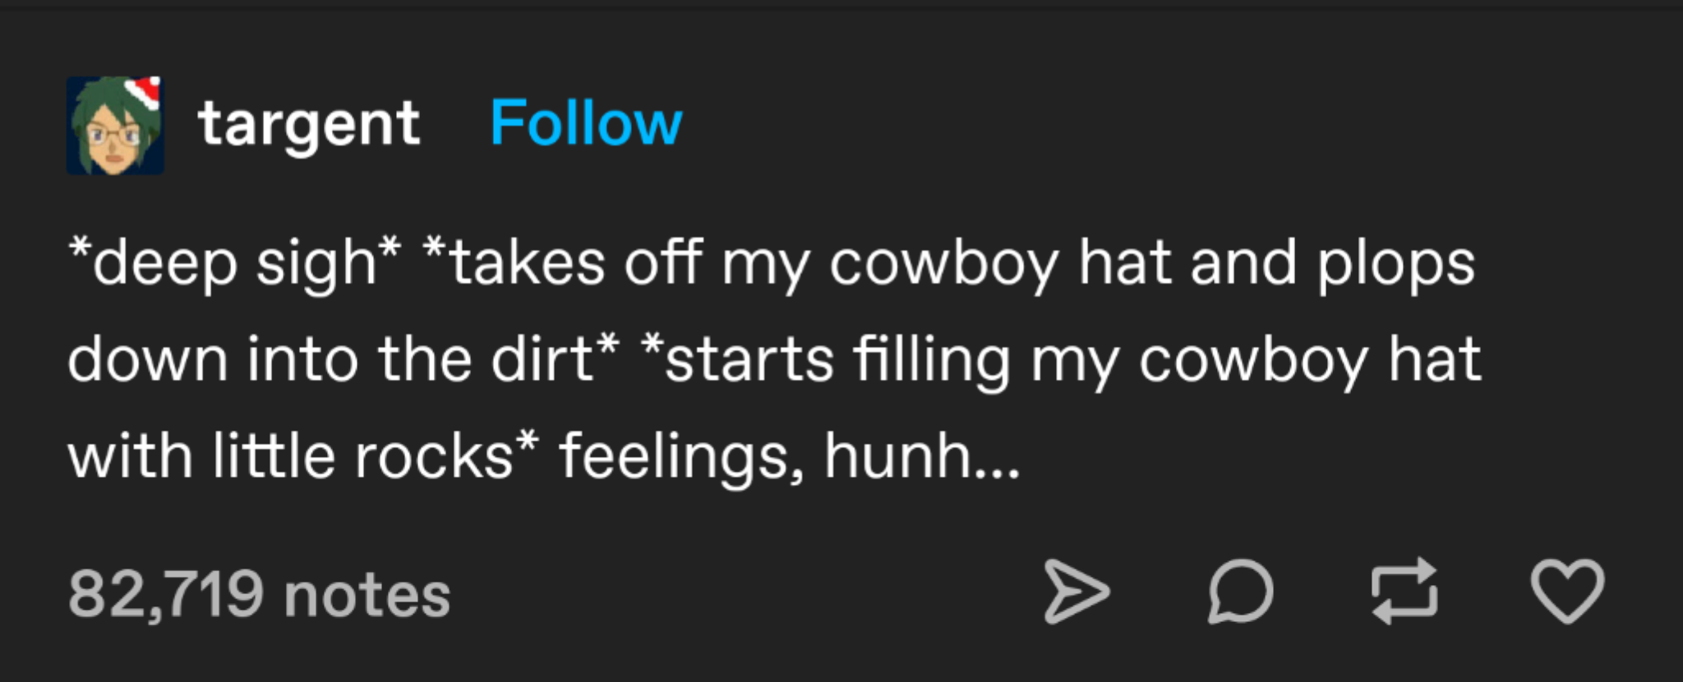This screenshot has height=682, width=1683.
Task: Follow the targent blog
Action: click(586, 123)
